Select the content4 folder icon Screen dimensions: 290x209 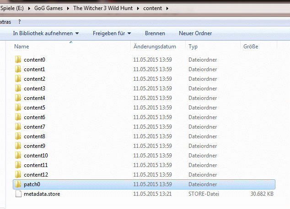(18, 98)
